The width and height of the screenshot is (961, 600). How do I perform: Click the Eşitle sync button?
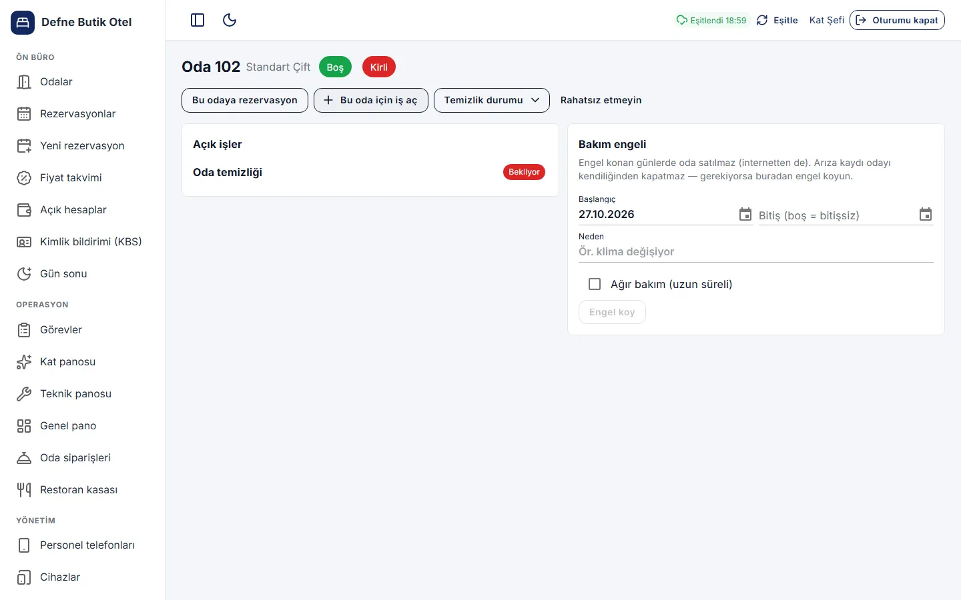coord(777,20)
